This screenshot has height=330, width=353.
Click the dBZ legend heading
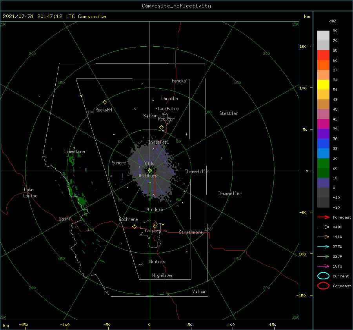pyautogui.click(x=333, y=21)
